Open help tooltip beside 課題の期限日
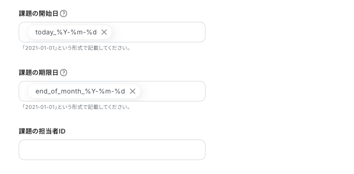This screenshot has width=354, height=174. pyautogui.click(x=64, y=73)
